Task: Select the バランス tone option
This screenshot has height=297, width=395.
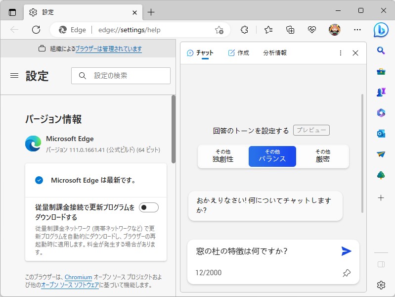Action: coord(272,156)
